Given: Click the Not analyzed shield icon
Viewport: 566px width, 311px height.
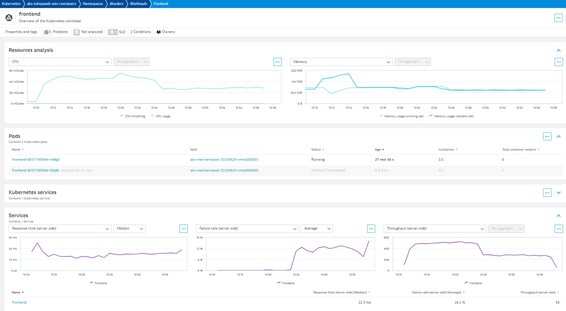Looking at the screenshot, I should point(76,32).
